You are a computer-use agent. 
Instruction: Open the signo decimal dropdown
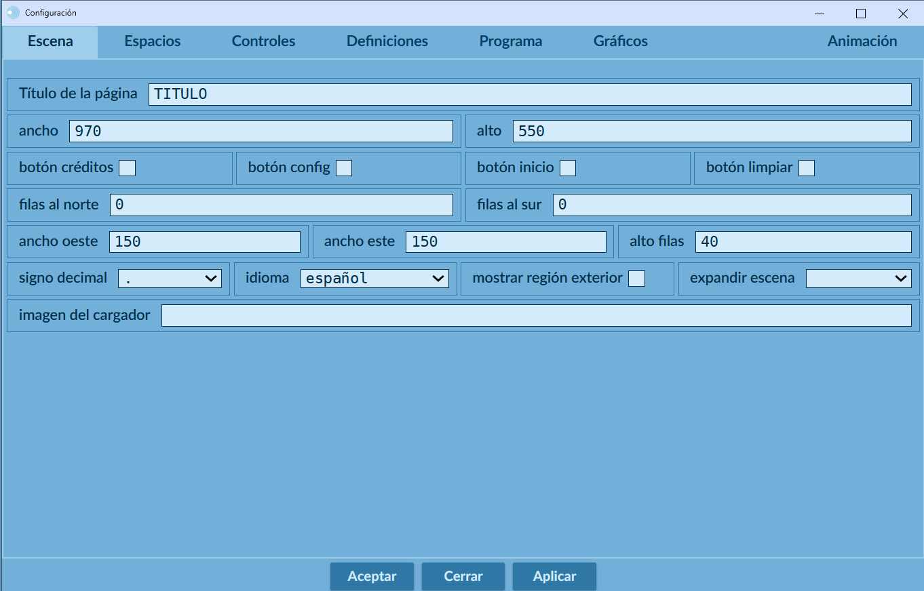[x=170, y=279]
